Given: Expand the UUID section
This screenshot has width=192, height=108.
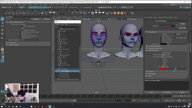Looking at the screenshot, I should tap(146, 76).
